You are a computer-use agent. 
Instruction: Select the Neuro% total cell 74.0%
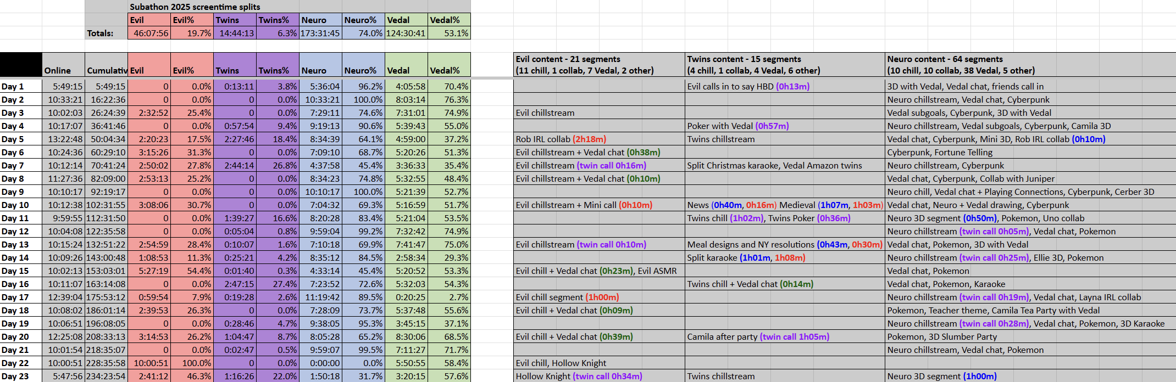click(x=363, y=33)
